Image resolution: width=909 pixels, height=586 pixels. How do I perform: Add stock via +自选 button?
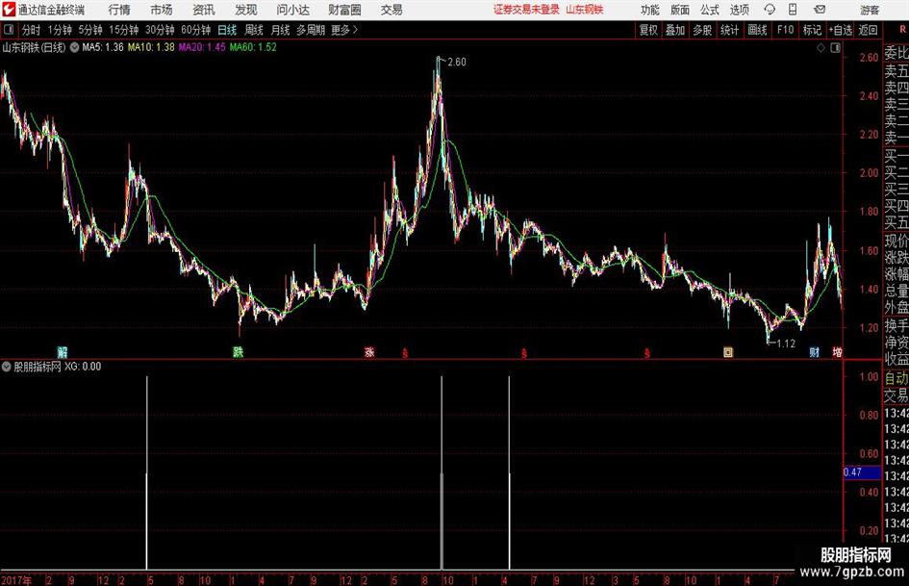[x=841, y=30]
